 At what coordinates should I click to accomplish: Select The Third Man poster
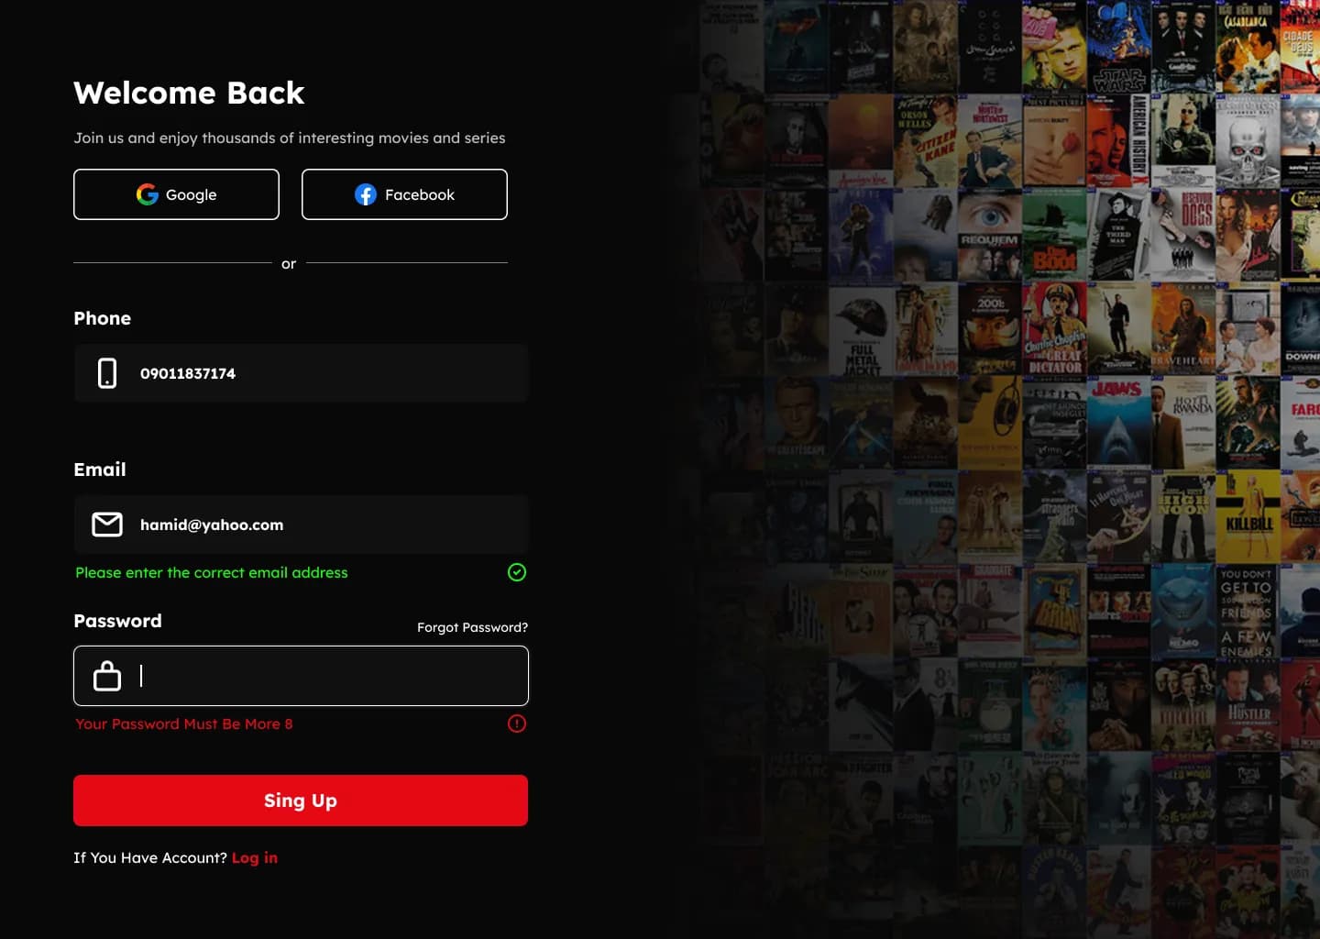click(x=1118, y=235)
